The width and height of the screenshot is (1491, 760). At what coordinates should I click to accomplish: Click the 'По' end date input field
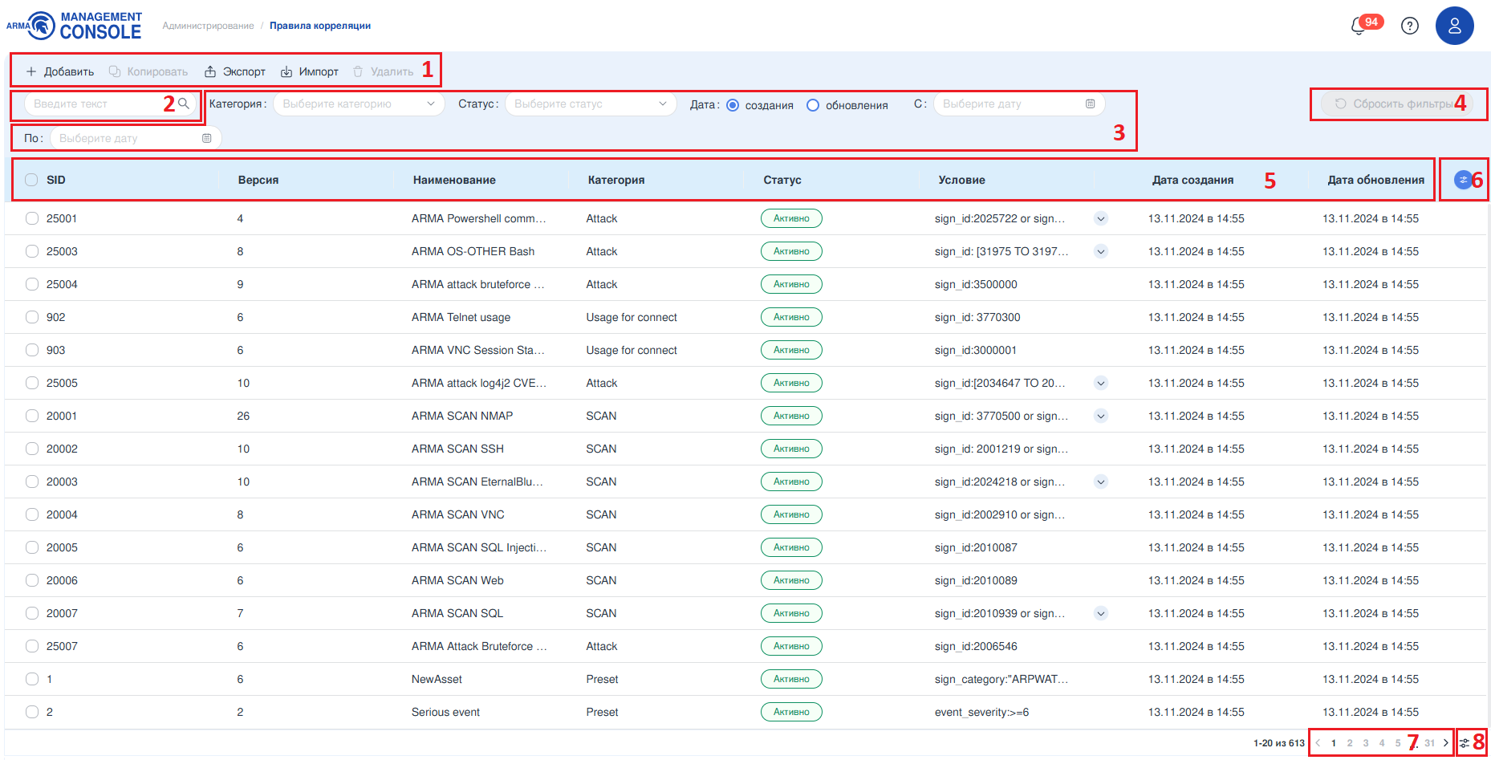tap(128, 138)
